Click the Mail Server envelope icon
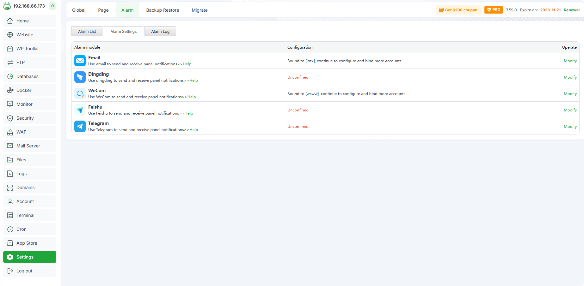Viewport: 584px width, 286px height. (x=10, y=146)
